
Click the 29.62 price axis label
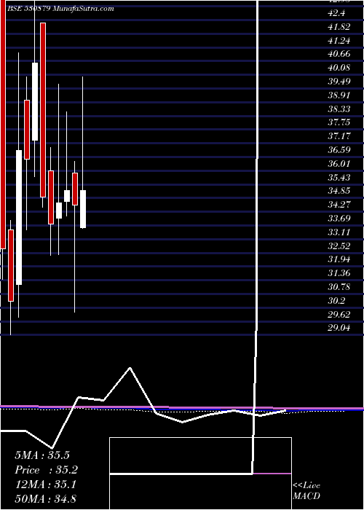click(x=339, y=315)
